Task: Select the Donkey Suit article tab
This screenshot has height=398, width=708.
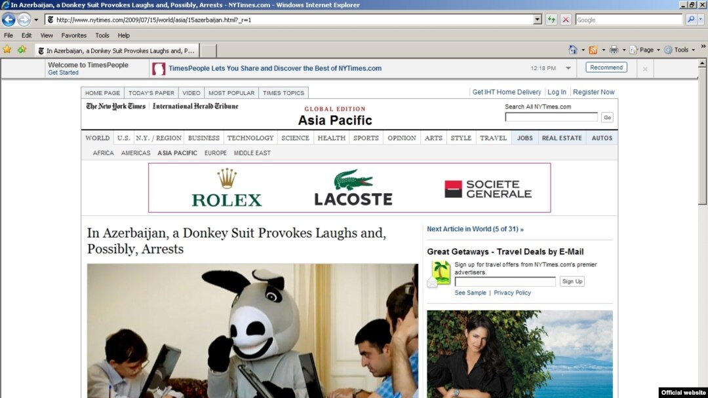Action: point(117,50)
